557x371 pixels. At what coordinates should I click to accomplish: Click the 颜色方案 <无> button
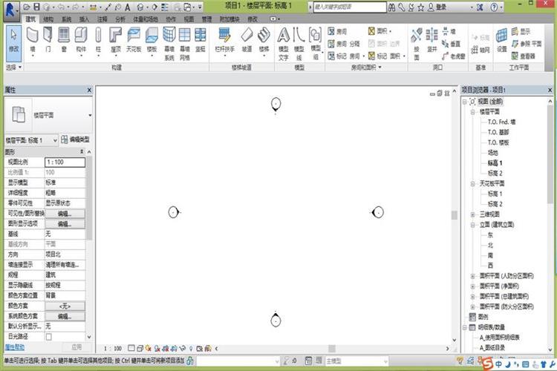click(x=65, y=306)
